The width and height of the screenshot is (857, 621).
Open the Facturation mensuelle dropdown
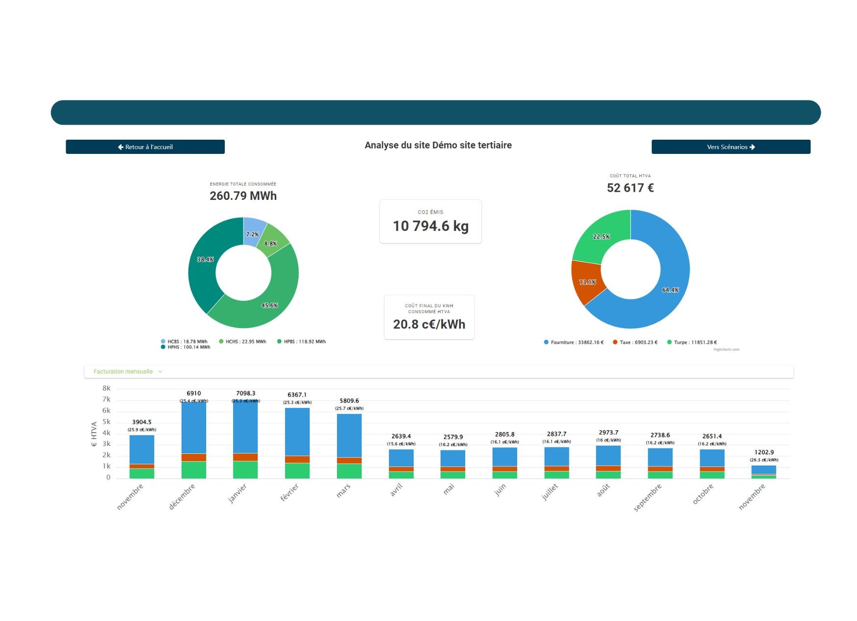123,372
